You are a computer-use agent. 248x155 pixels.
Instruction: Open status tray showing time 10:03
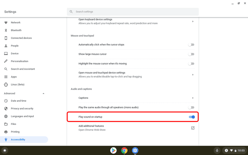coord(235,151)
